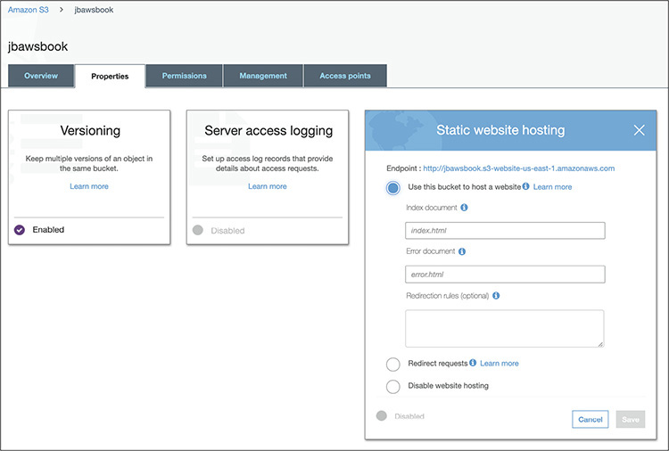Open the Permissions tab

pyautogui.click(x=184, y=76)
